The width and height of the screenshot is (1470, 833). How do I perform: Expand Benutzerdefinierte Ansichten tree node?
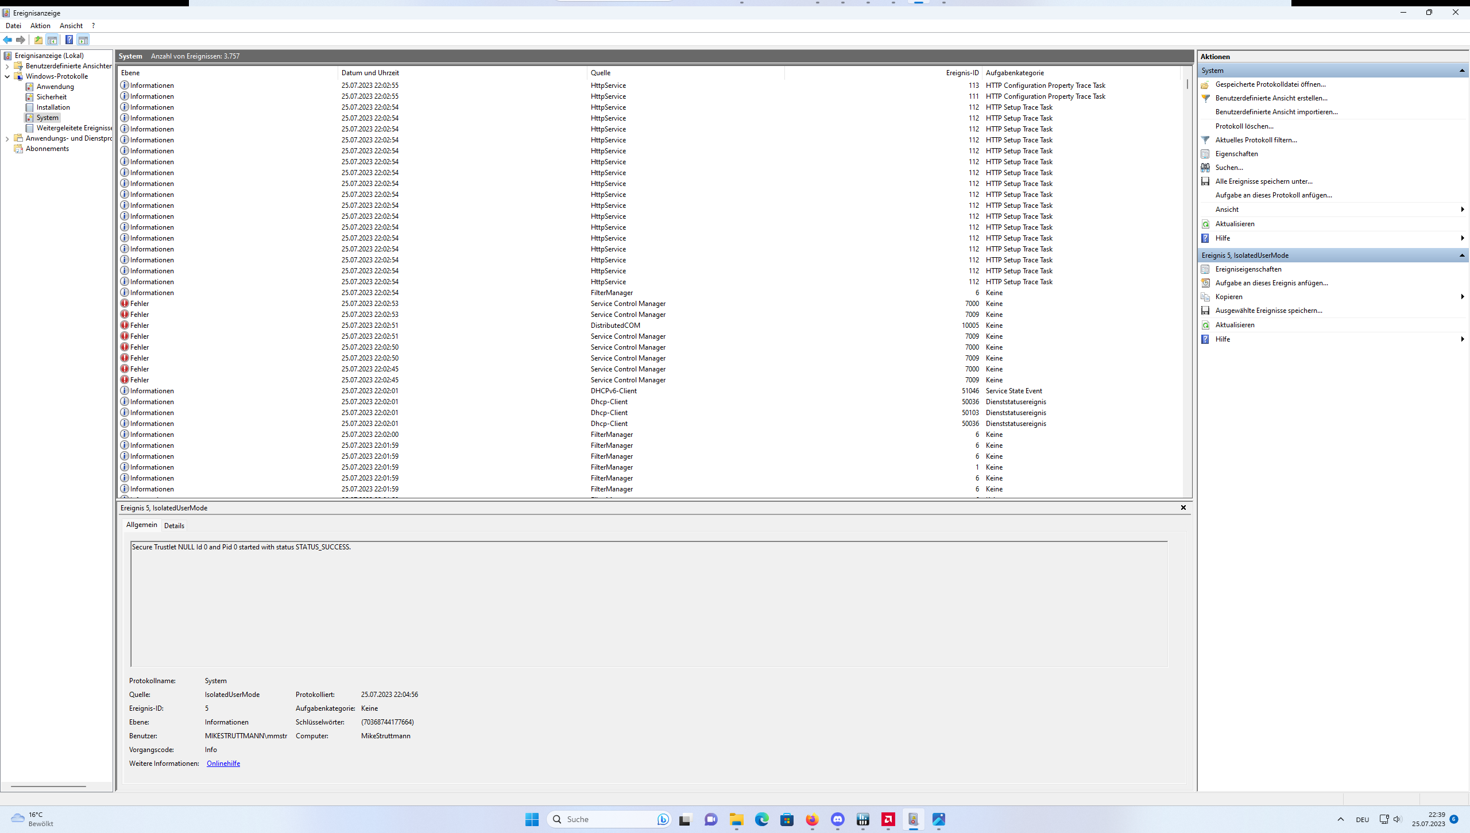coord(7,66)
